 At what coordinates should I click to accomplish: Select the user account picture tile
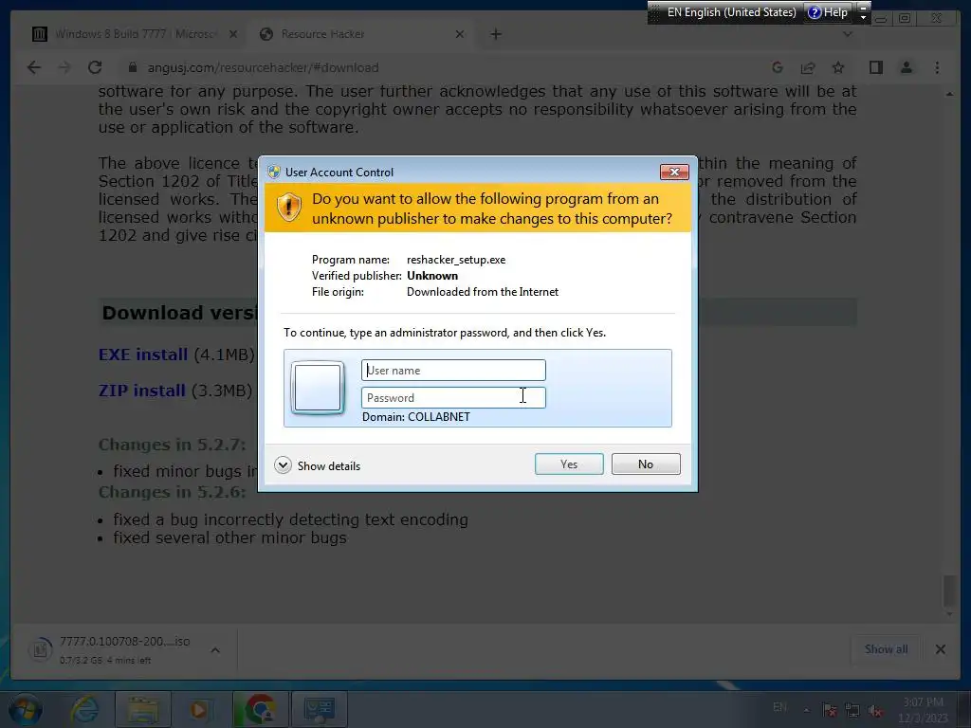point(318,388)
